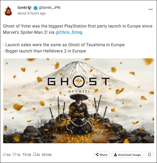This screenshot has width=157, height=163.
Task: Click the 39K views count
Action: coord(49,155)
